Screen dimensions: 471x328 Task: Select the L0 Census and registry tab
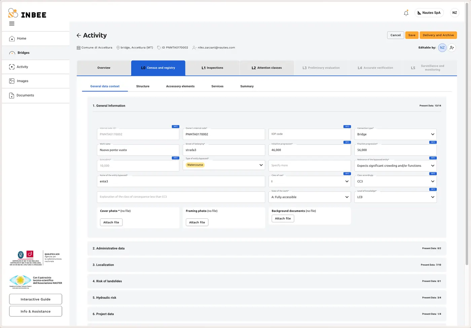point(158,68)
